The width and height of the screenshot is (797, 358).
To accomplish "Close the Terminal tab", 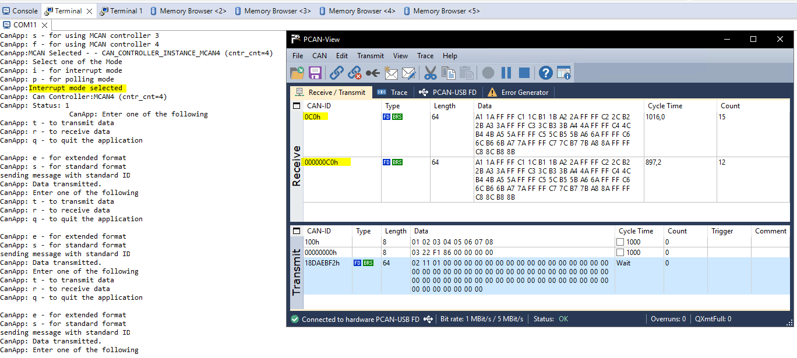I will click(x=89, y=11).
